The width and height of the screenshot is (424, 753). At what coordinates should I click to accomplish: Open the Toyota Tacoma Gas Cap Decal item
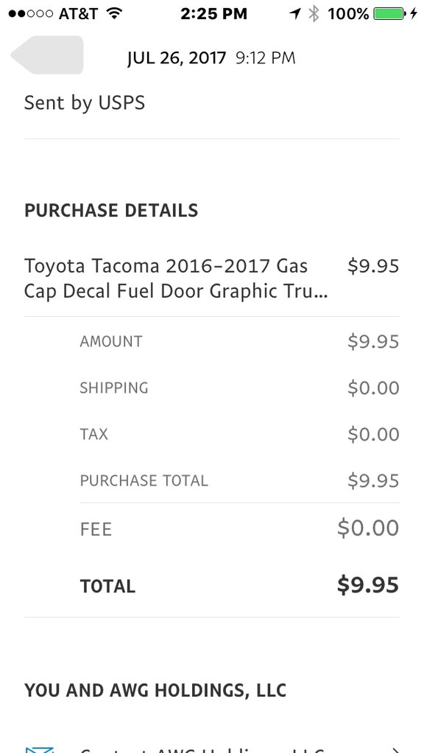coord(211,278)
